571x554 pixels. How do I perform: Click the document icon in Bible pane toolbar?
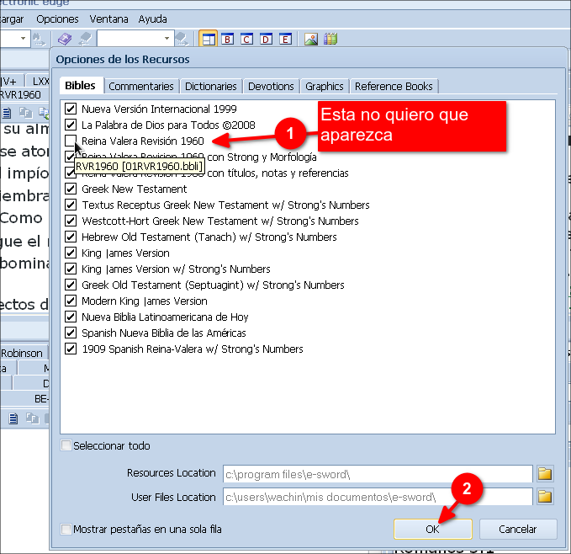[x=6, y=113]
